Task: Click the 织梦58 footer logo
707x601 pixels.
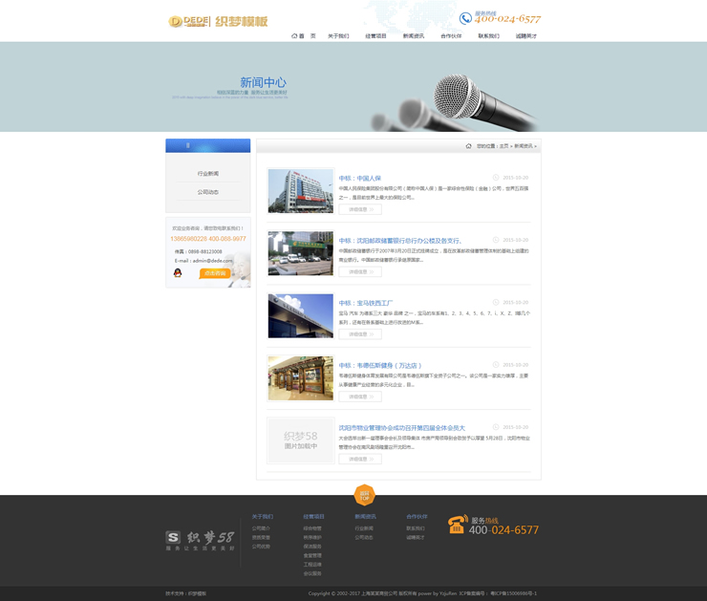Action: click(x=200, y=539)
